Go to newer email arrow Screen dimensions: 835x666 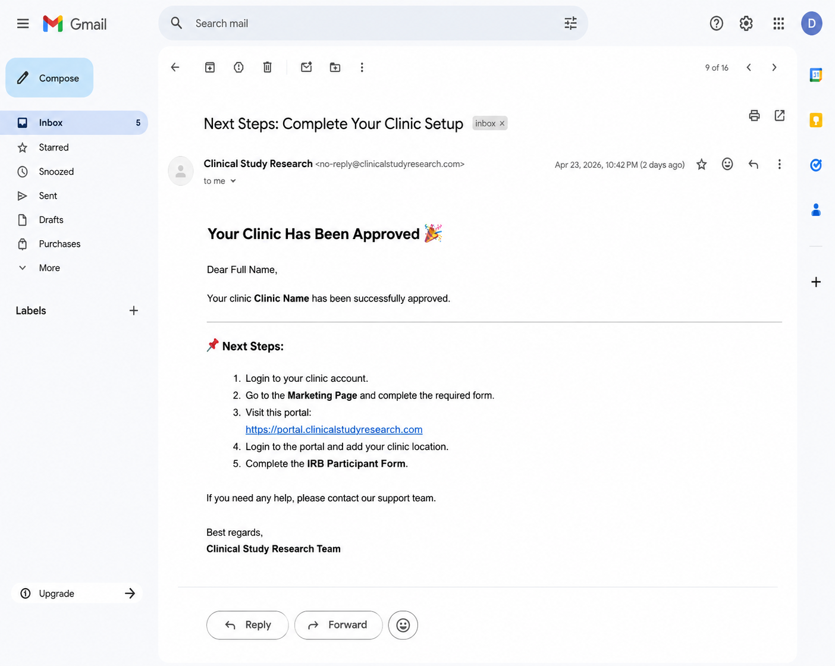(x=749, y=67)
